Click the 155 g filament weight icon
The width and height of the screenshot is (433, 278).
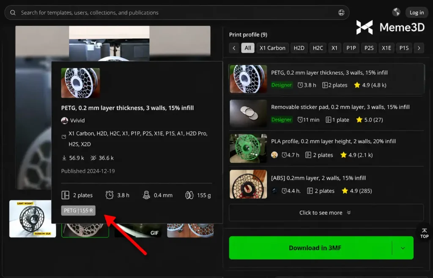tap(189, 195)
